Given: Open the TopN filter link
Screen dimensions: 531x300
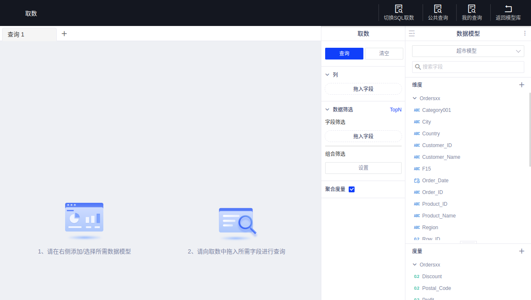Looking at the screenshot, I should tap(395, 109).
